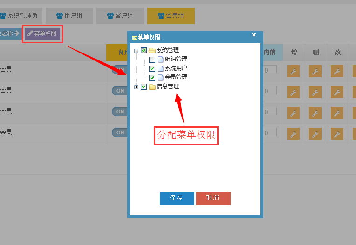The width and height of the screenshot is (356, 245).
Task: Click 删 wrench icon in second 会员 row
Action: coord(315,92)
